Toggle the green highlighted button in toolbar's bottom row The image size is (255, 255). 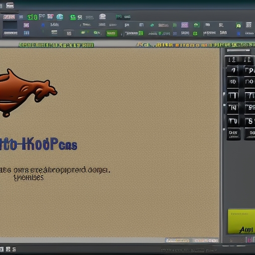coord(112,33)
